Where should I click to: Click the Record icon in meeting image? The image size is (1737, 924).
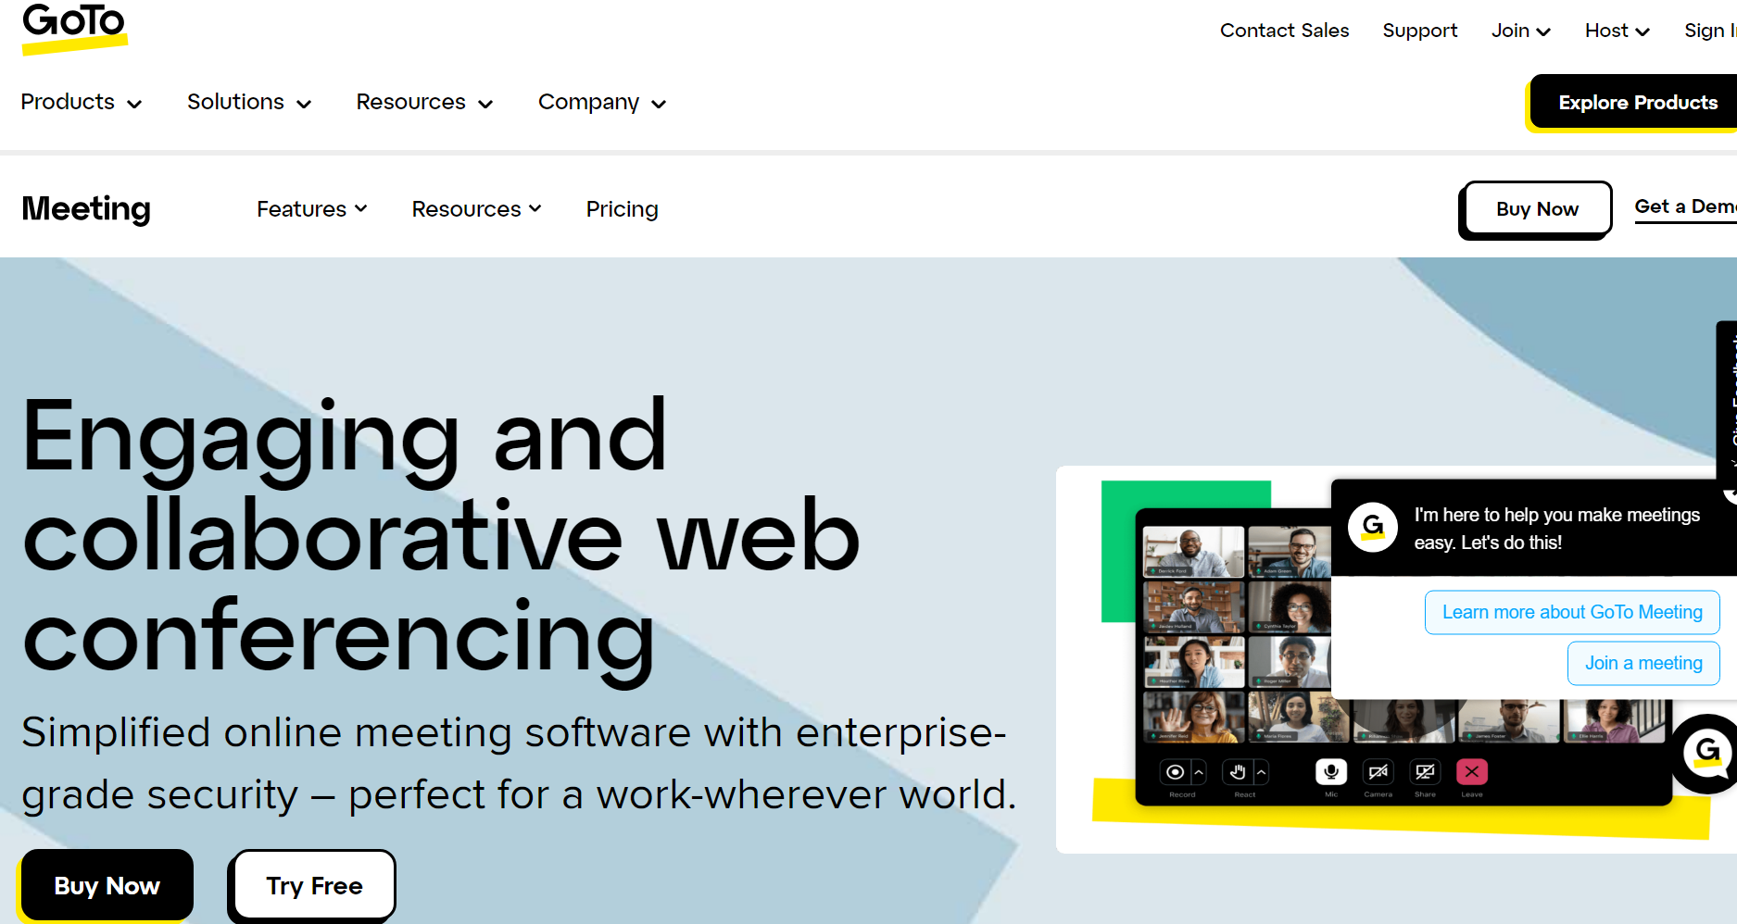click(x=1175, y=772)
